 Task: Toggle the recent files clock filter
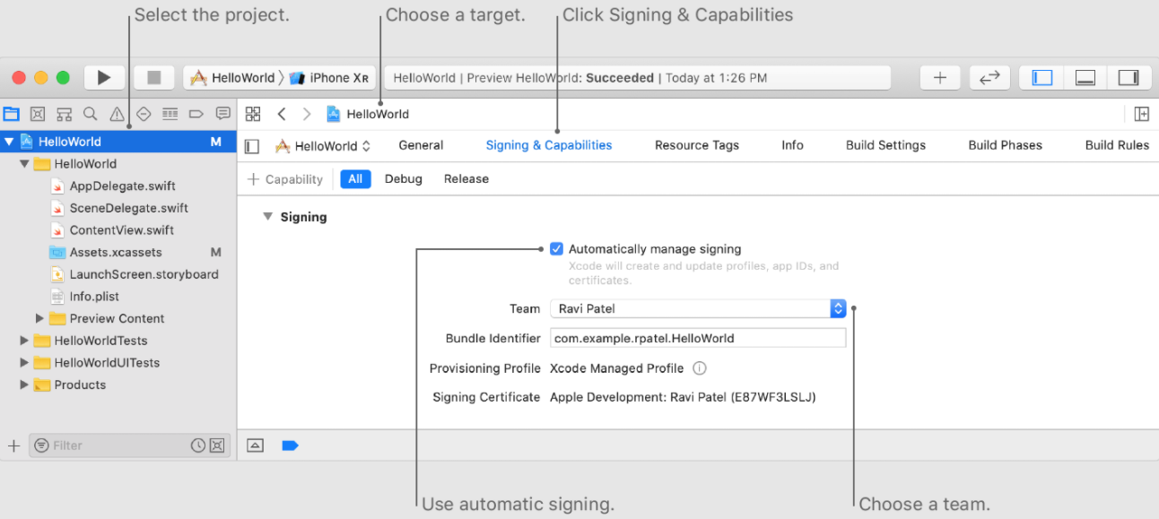point(198,445)
